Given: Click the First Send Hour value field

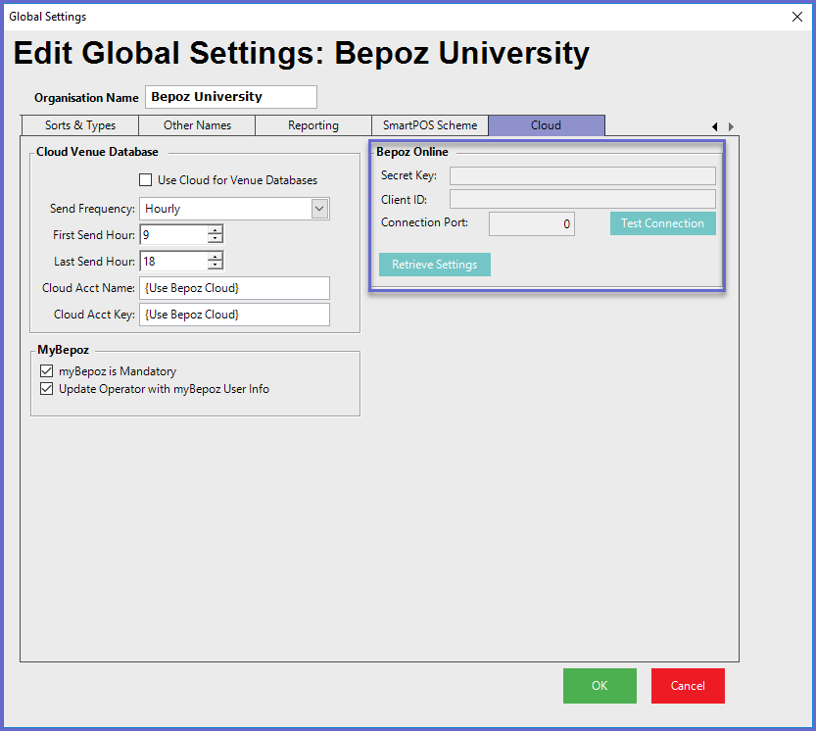Looking at the screenshot, I should coord(174,235).
